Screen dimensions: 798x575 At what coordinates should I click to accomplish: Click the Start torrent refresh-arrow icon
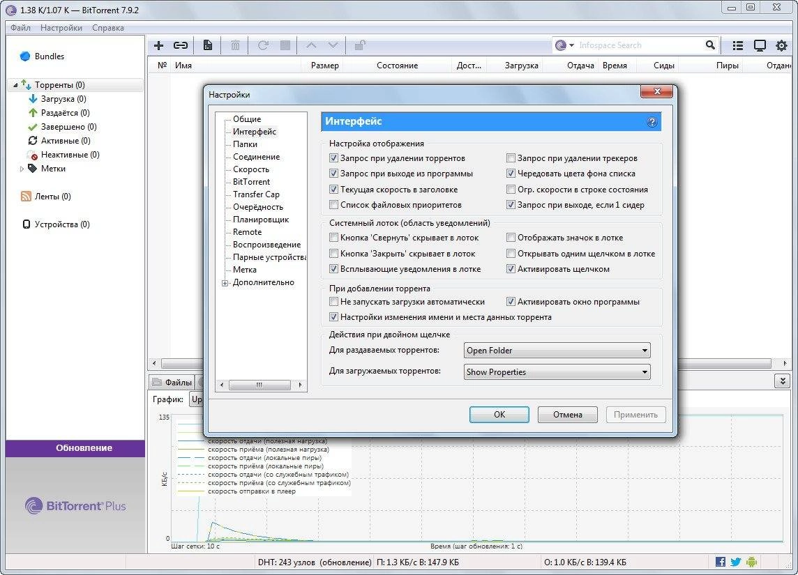(x=262, y=46)
